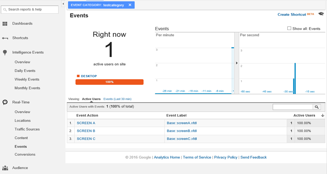Open the Dashboards grid icon

point(5,24)
